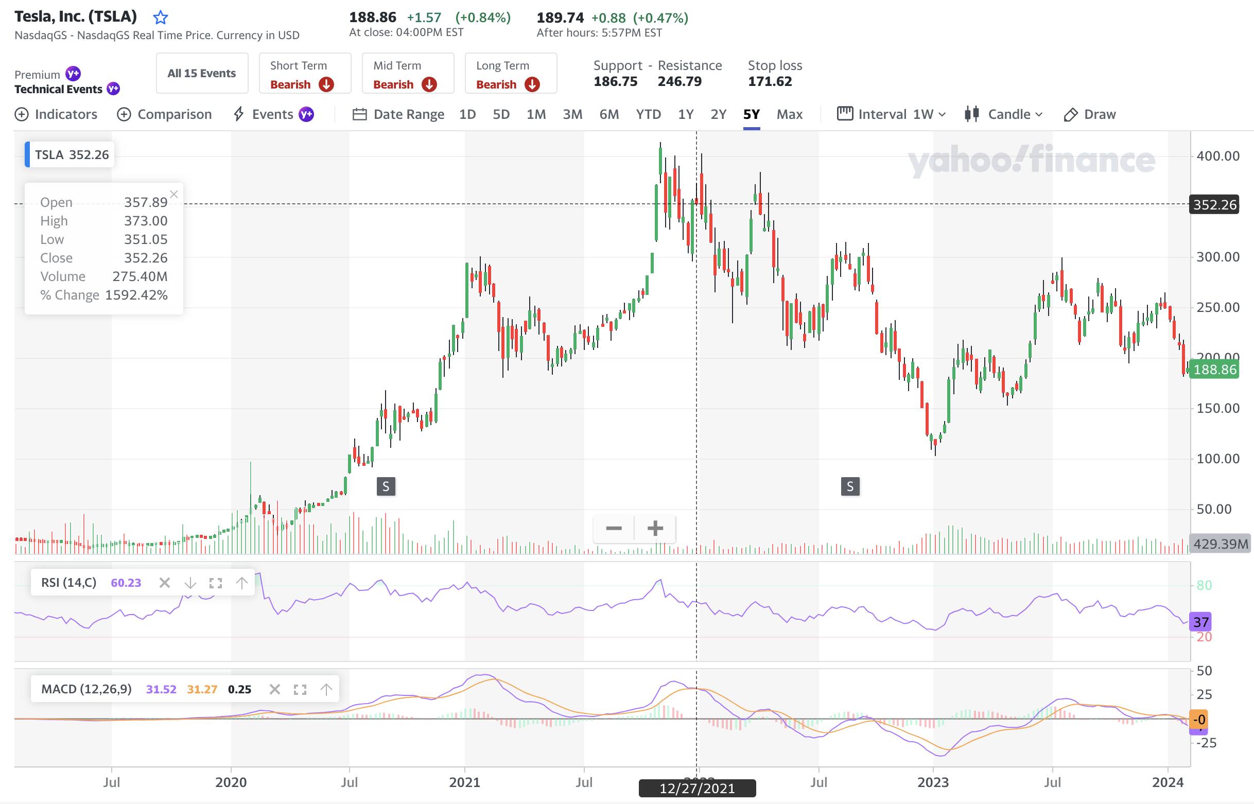The image size is (1254, 804).
Task: Zoom in chart with plus button
Action: tap(655, 528)
